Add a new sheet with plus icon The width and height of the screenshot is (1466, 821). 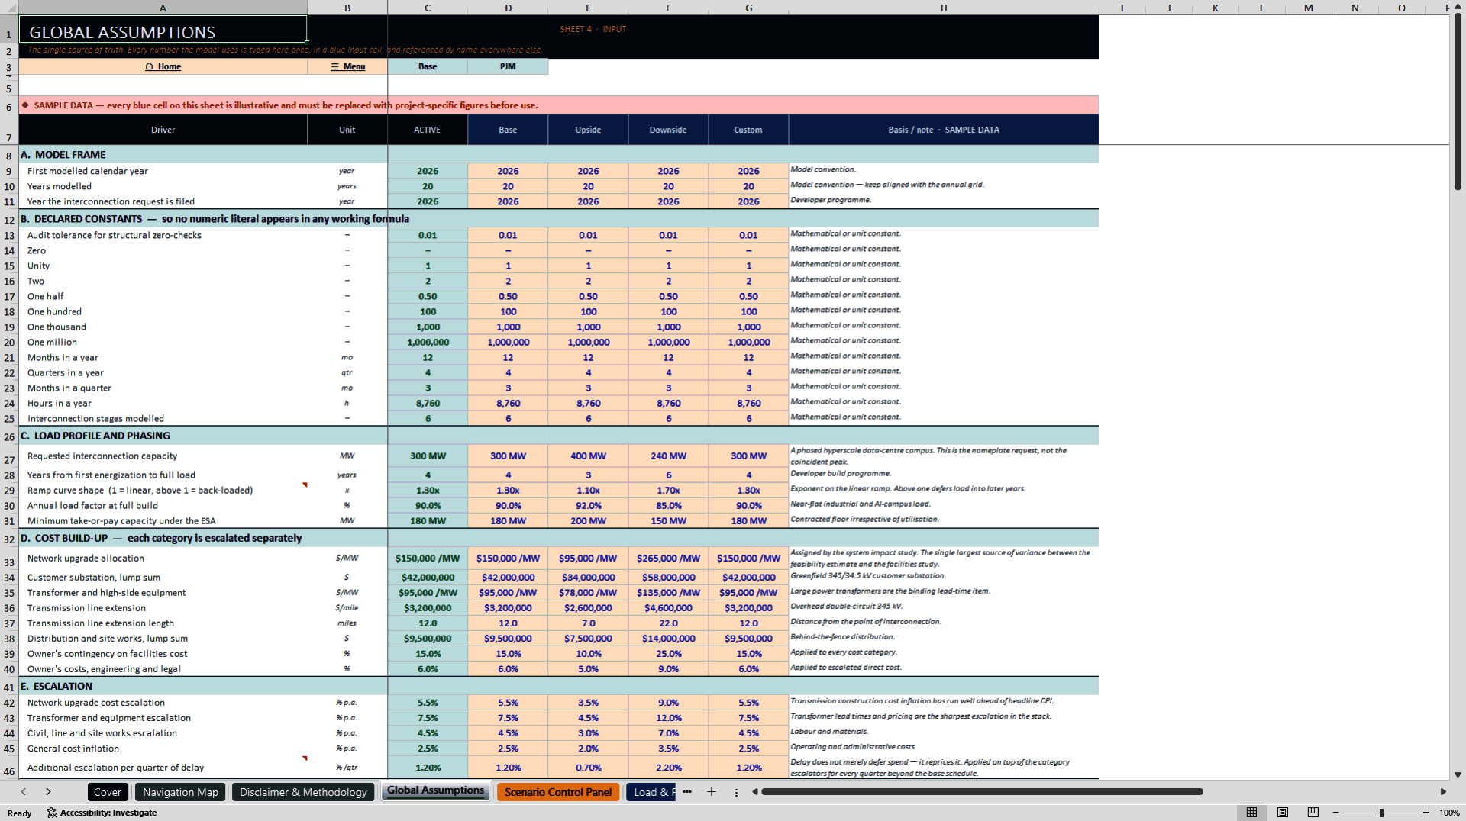712,792
